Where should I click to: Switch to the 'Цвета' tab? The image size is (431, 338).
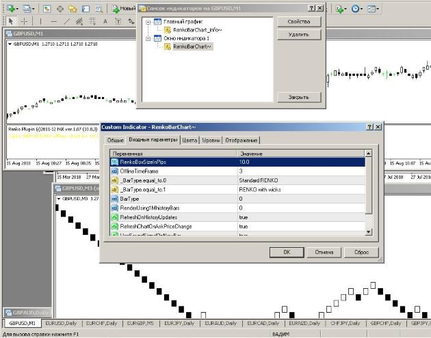point(190,140)
